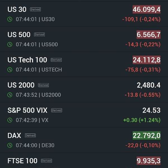168x168 pixels.
Task: Click the green 22.792,0 DAX price
Action: click(146, 136)
